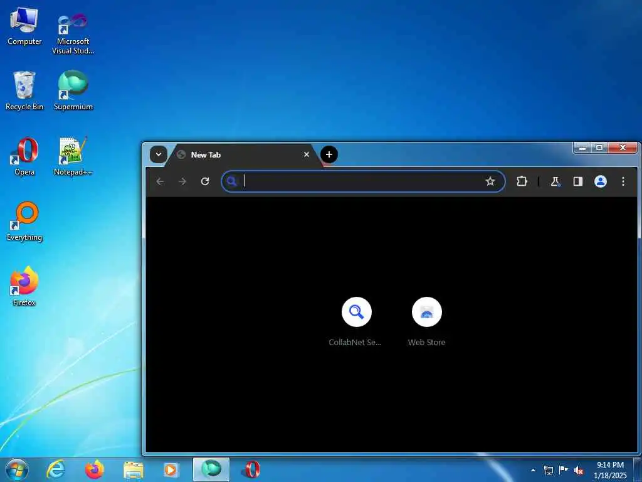Click the Show desktop strip beside clock
The image size is (642, 482).
(638, 469)
